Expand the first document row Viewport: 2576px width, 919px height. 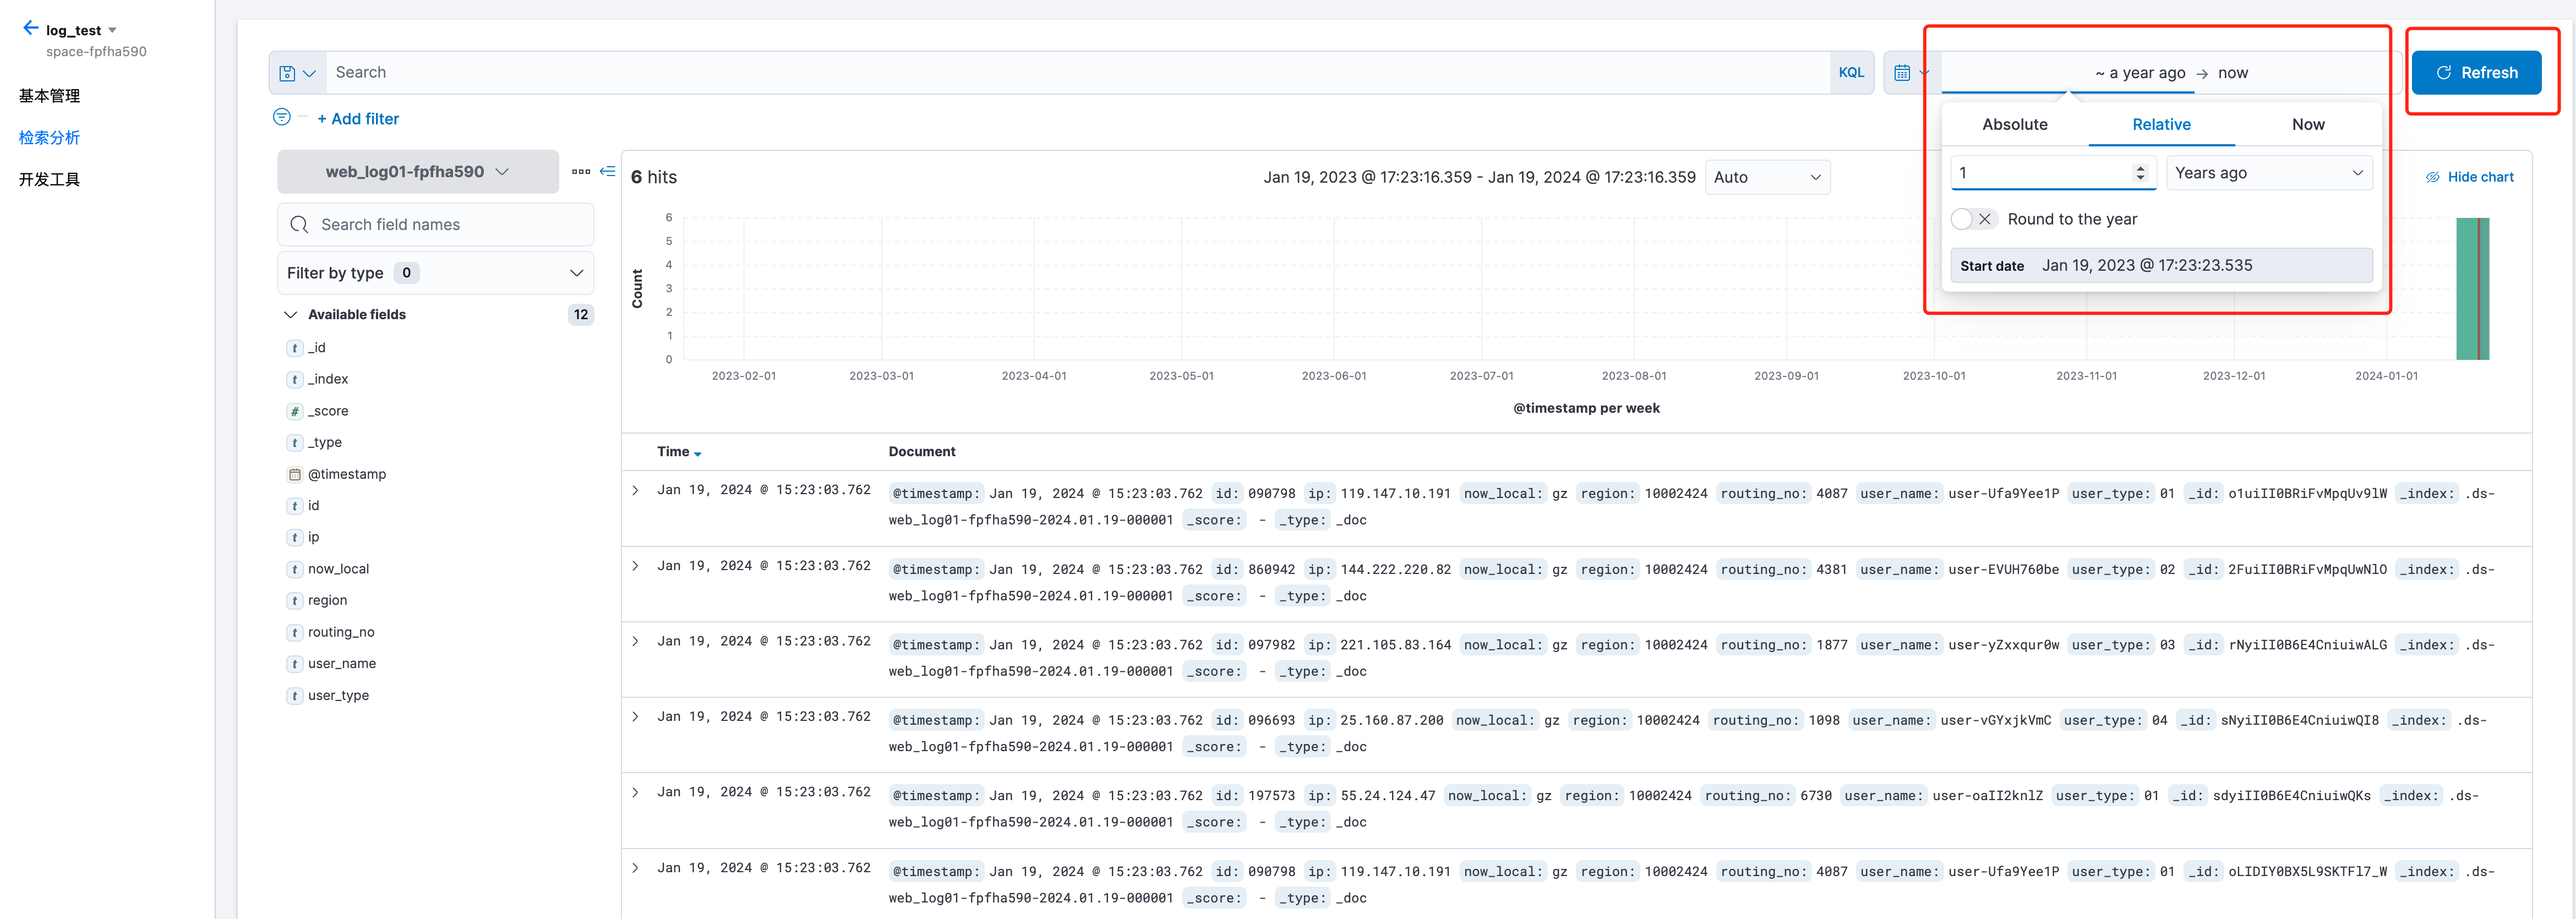(635, 490)
